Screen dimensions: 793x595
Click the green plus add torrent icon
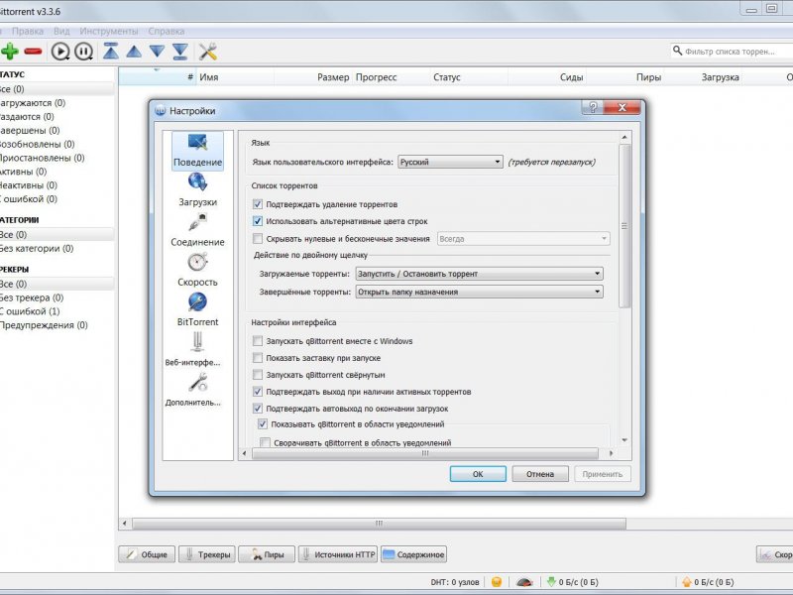[x=10, y=52]
